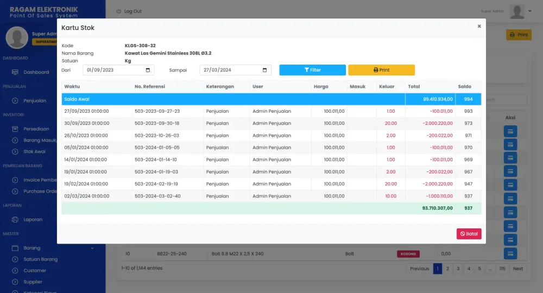Image resolution: width=543 pixels, height=293 pixels.
Task: Go to page 2 in pagination
Action: 447,269
